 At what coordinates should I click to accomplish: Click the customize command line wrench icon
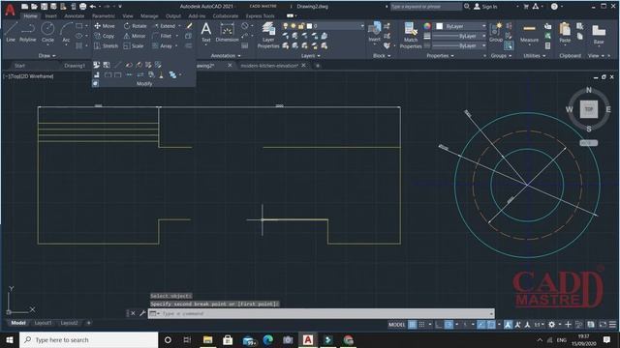142,313
